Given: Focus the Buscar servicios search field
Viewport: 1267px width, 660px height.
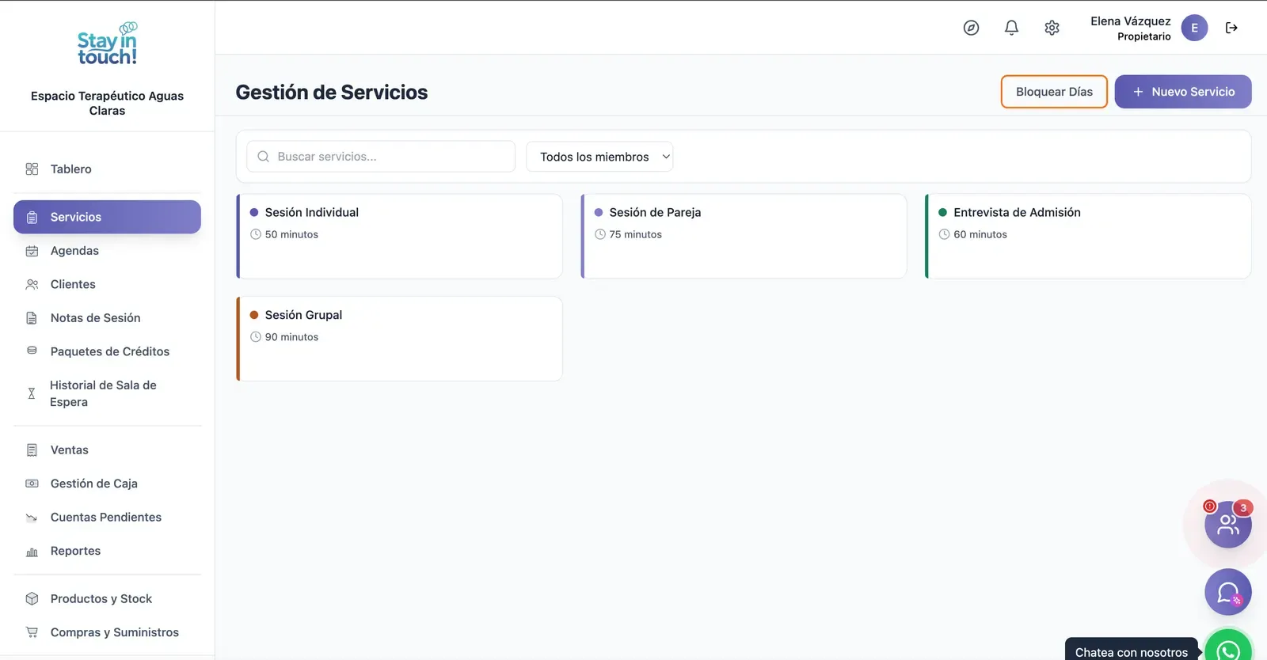Looking at the screenshot, I should pos(381,157).
